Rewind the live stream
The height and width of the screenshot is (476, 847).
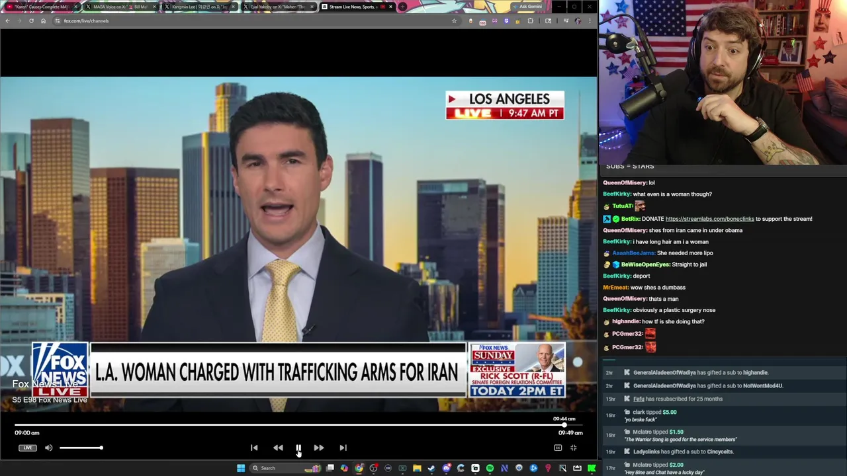coord(278,448)
